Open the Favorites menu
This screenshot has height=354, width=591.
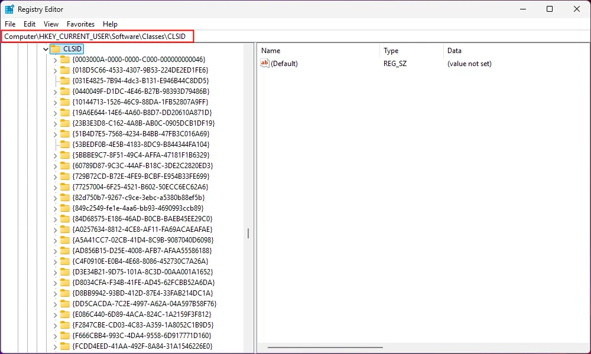[x=80, y=24]
